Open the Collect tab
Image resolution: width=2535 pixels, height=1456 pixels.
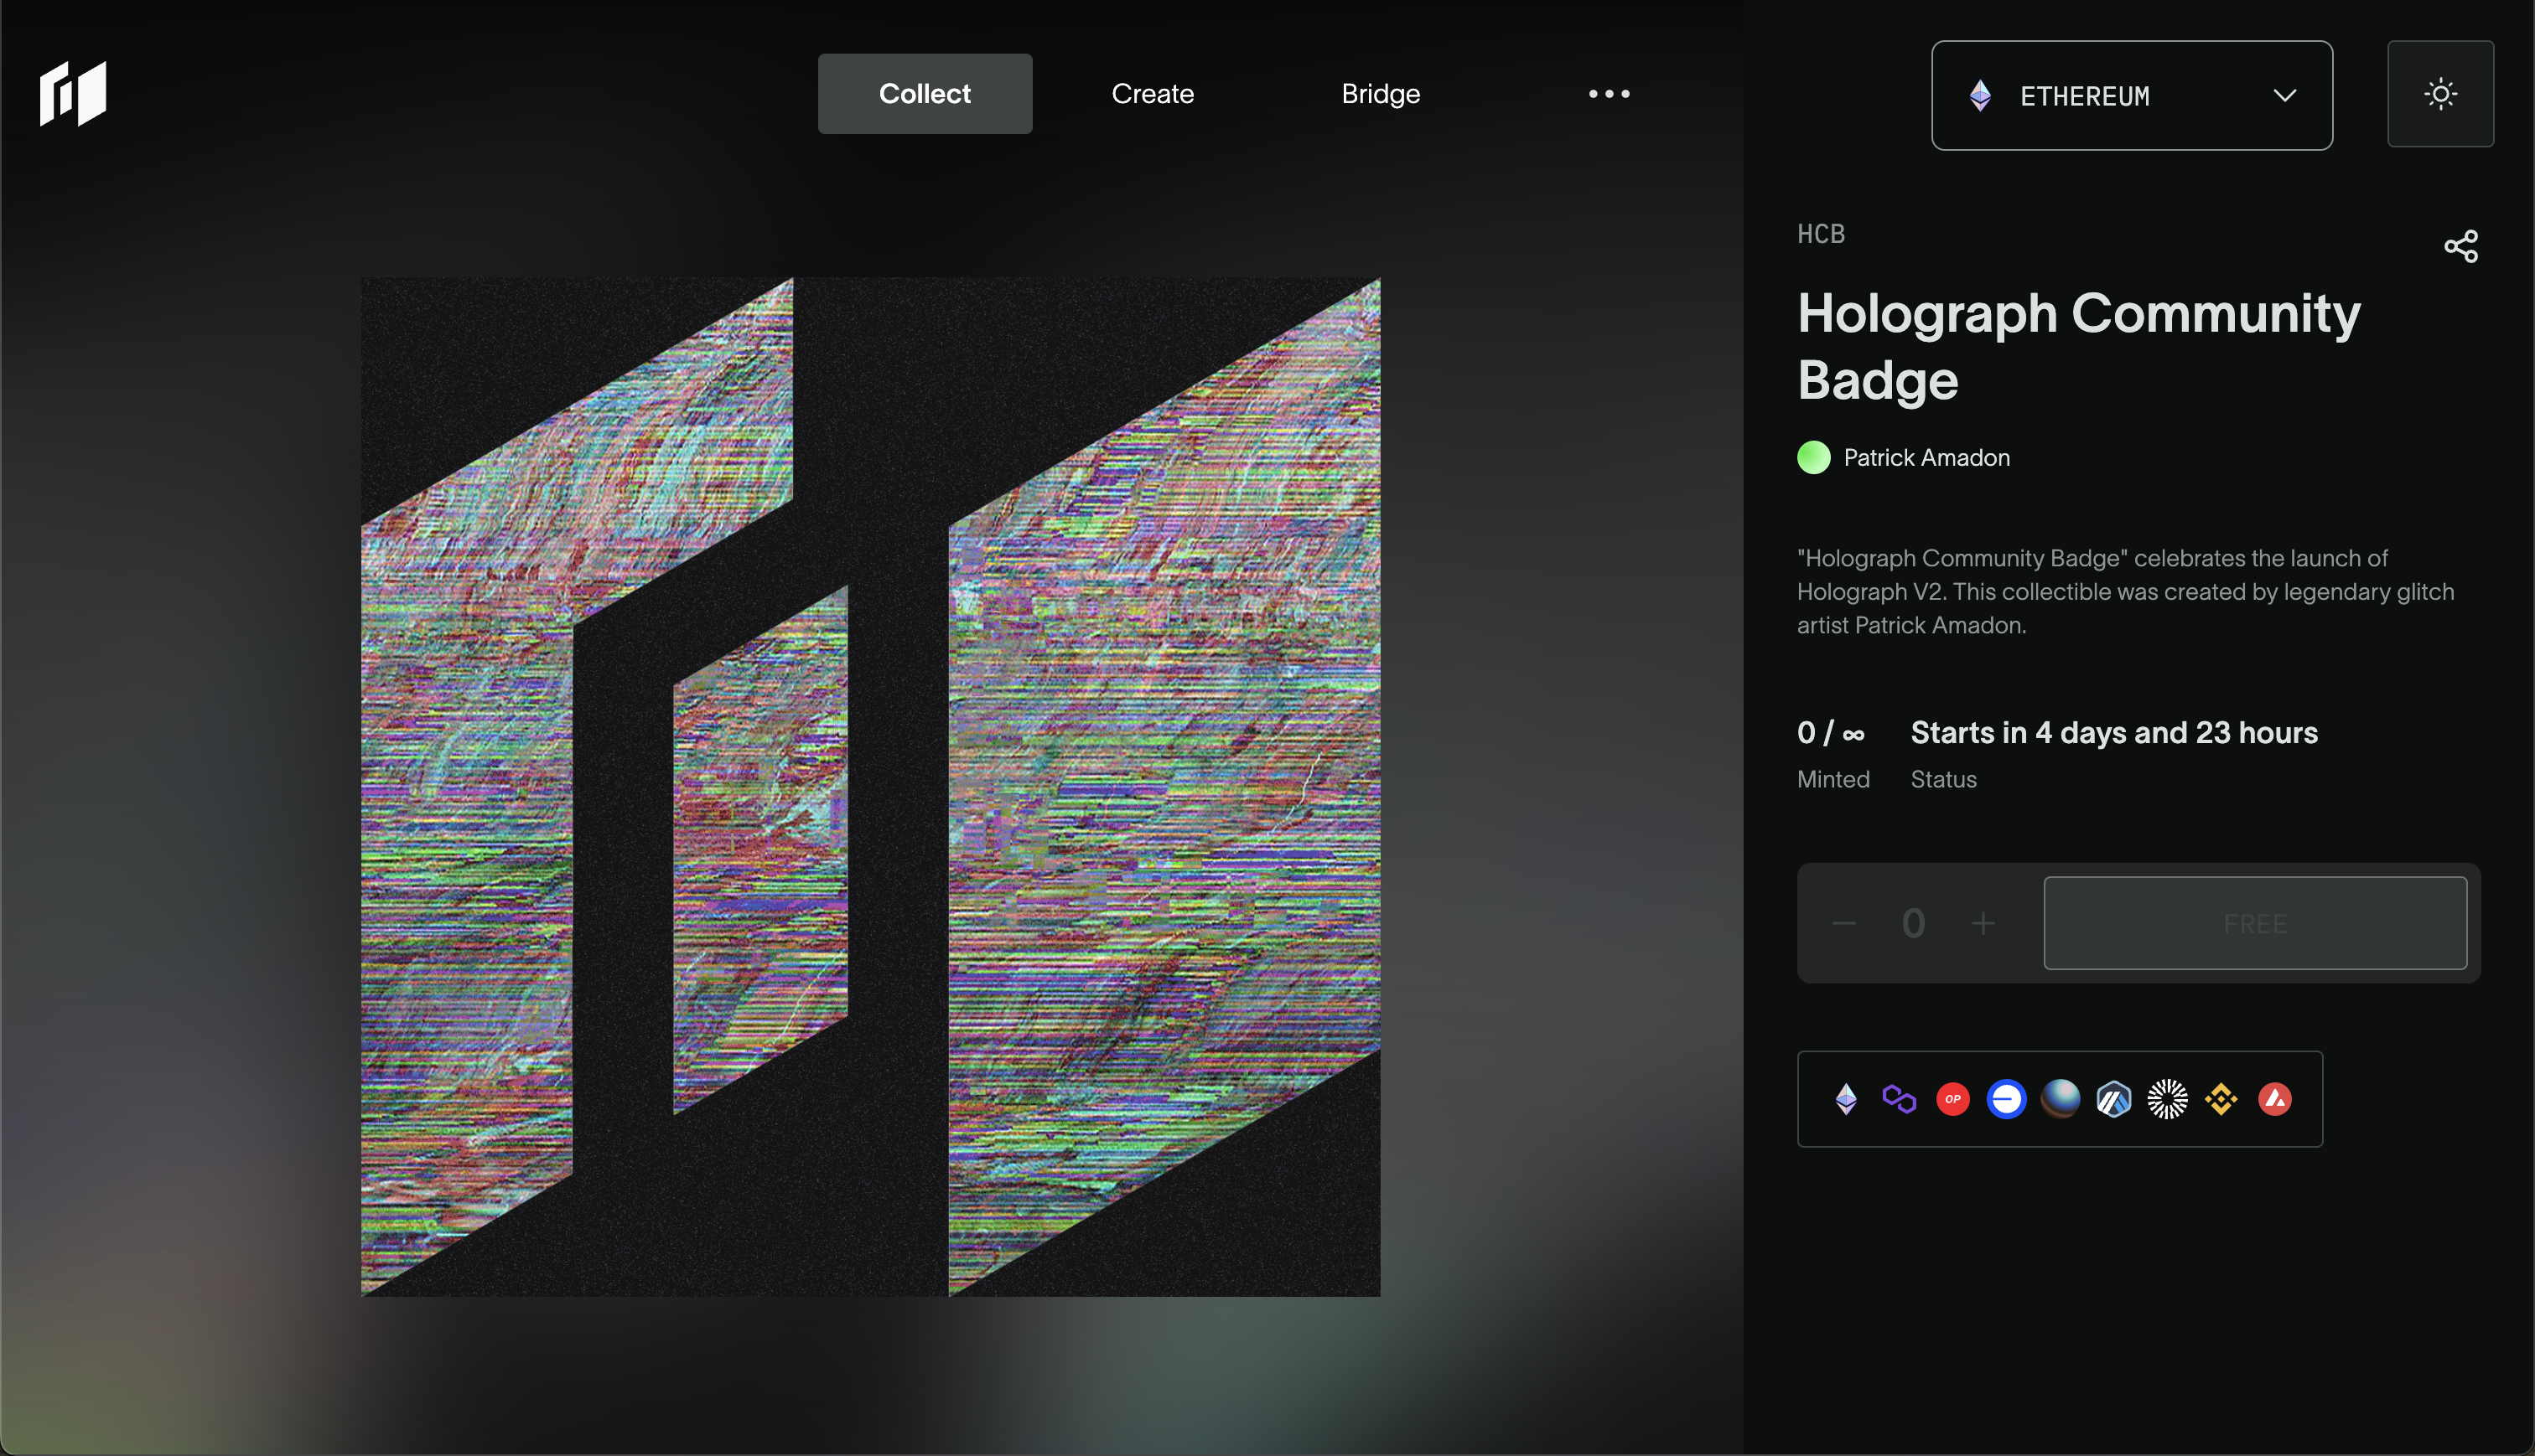click(x=925, y=94)
